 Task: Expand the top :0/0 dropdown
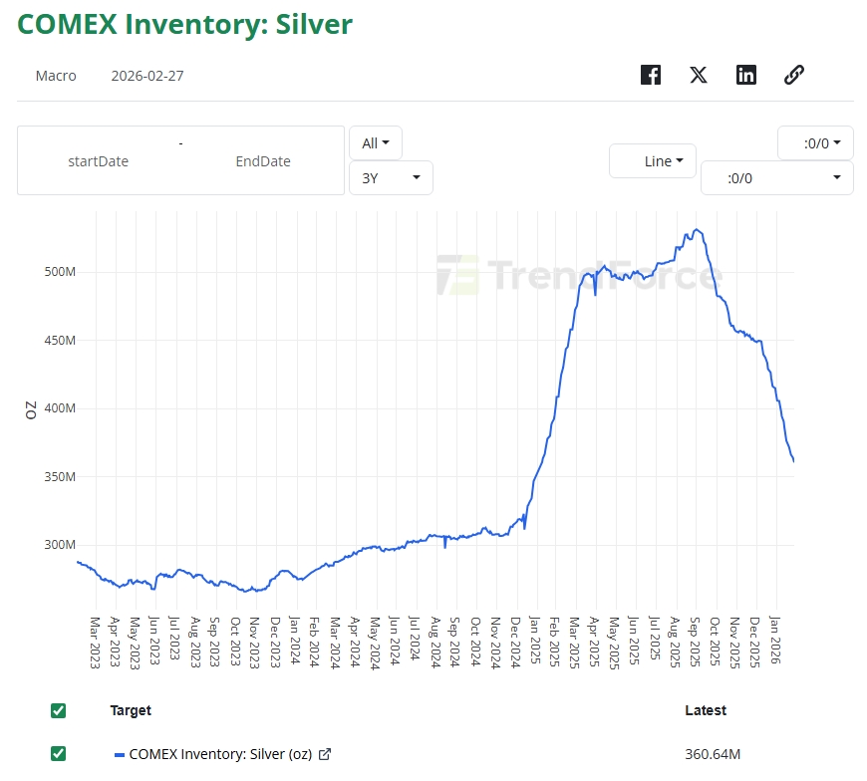click(x=814, y=142)
